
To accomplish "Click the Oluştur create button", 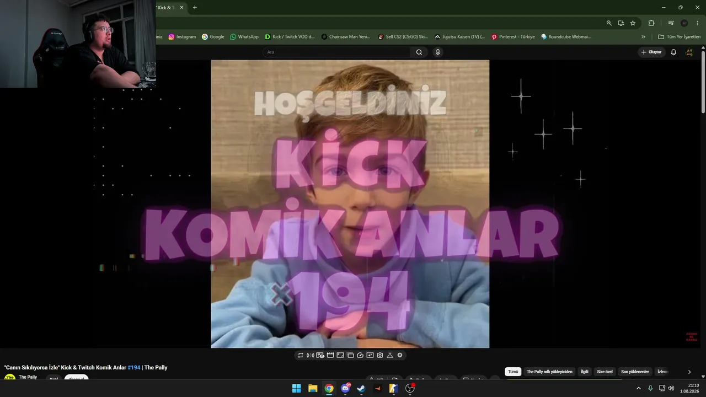I will click(651, 52).
